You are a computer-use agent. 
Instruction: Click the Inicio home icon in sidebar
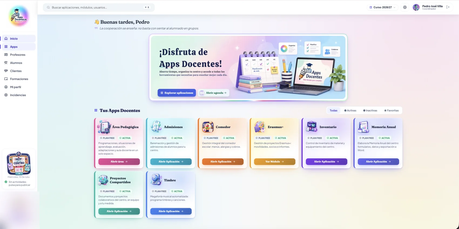point(6,39)
